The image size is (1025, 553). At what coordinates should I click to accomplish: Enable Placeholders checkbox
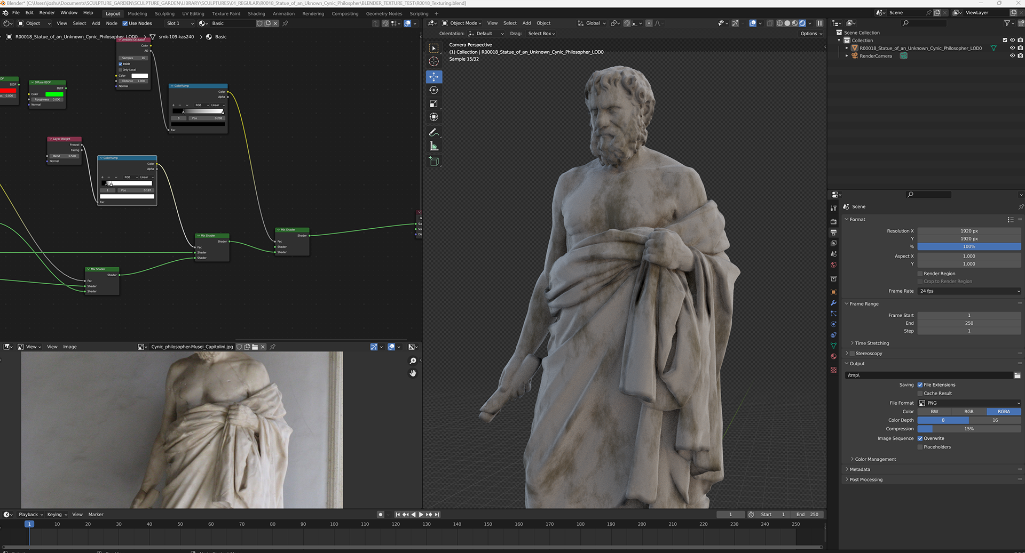[920, 447]
